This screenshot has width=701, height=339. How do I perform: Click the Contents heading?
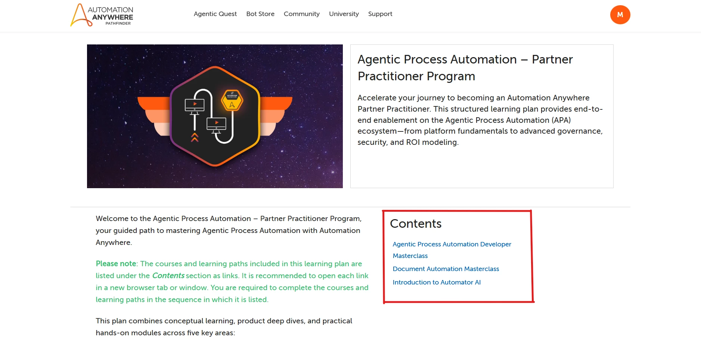(416, 224)
